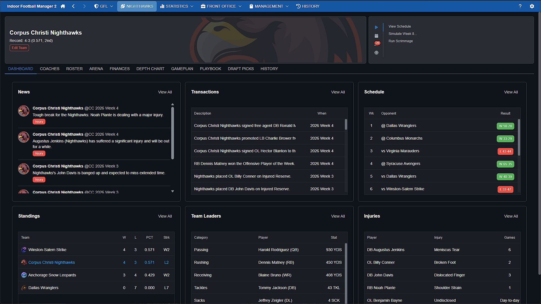Click the Winston-Salem Strike team logo
This screenshot has width=541, height=304.
point(24,250)
